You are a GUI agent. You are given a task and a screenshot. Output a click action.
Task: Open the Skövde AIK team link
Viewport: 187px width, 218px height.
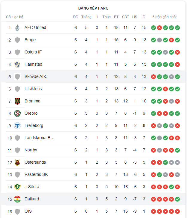click(x=35, y=77)
